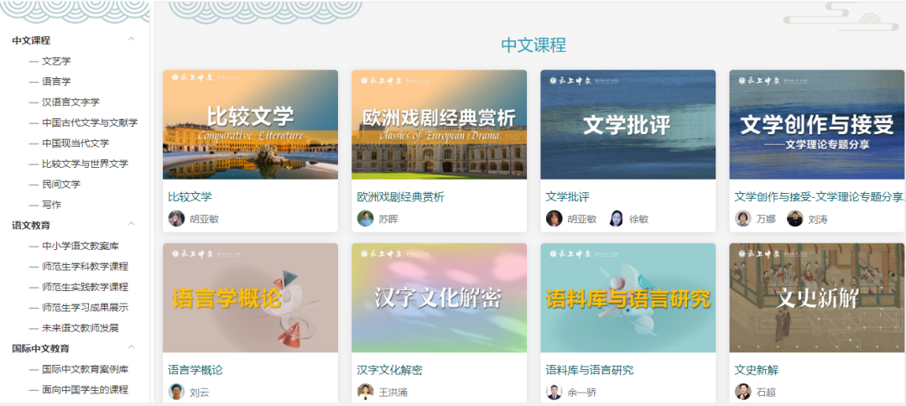Click 石超's avatar under 文史新解

(x=743, y=392)
